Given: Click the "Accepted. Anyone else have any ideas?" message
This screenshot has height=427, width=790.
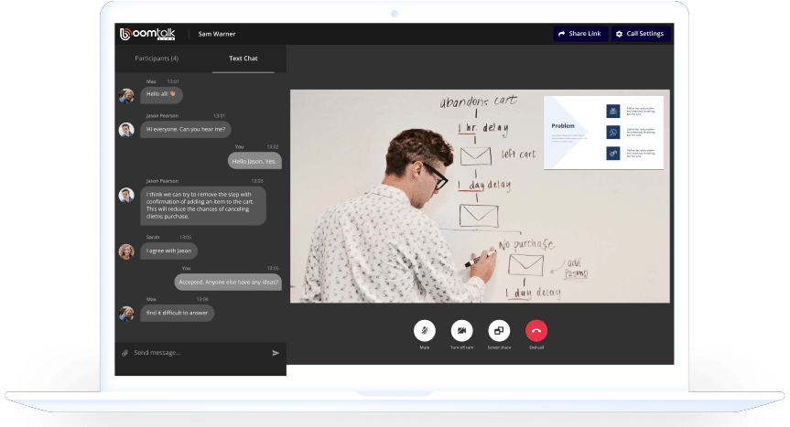Looking at the screenshot, I should click(x=229, y=282).
